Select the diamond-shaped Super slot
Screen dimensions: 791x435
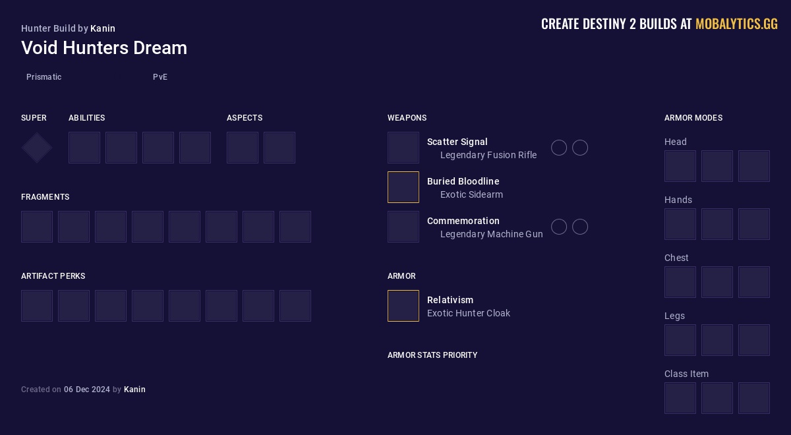click(x=37, y=148)
